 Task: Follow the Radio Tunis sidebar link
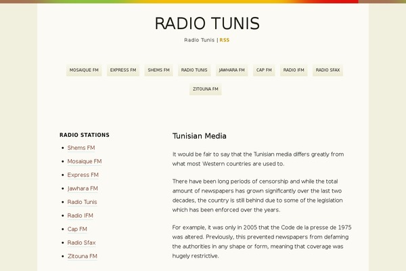[x=82, y=202]
